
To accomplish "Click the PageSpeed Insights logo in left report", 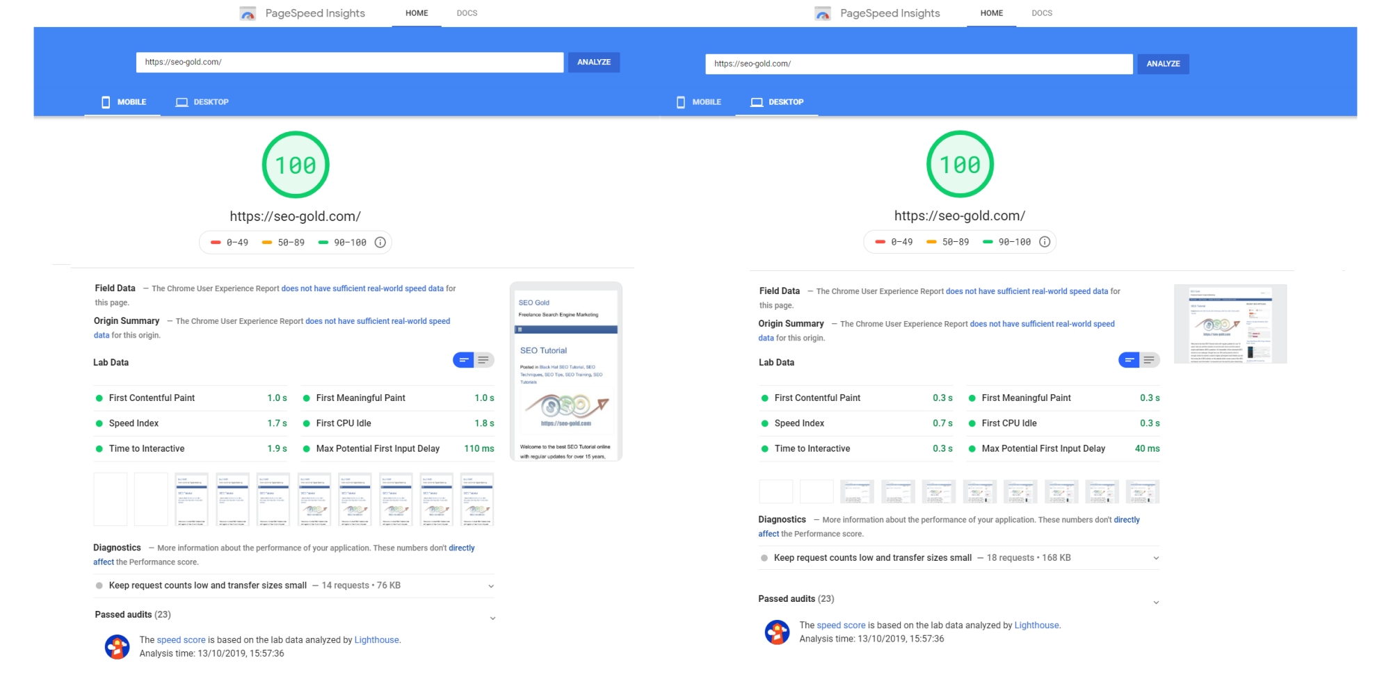I will point(248,13).
